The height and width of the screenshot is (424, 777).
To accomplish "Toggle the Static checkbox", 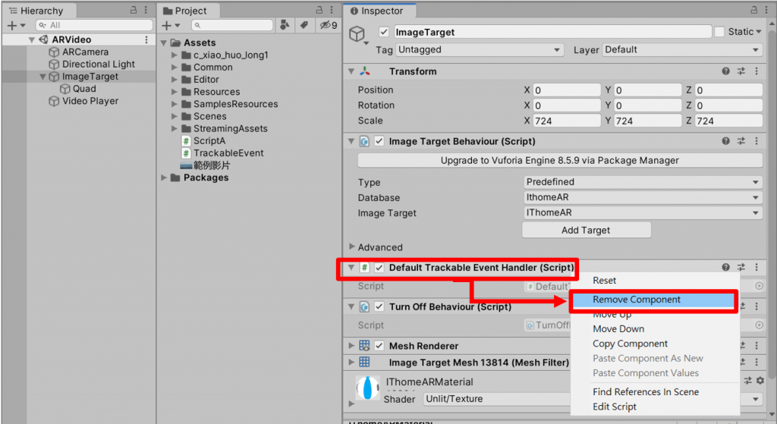I will tap(719, 32).
